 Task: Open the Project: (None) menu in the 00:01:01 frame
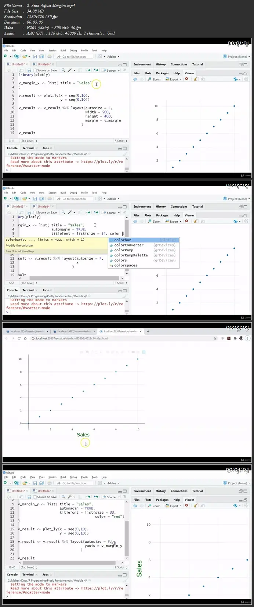[237, 57]
